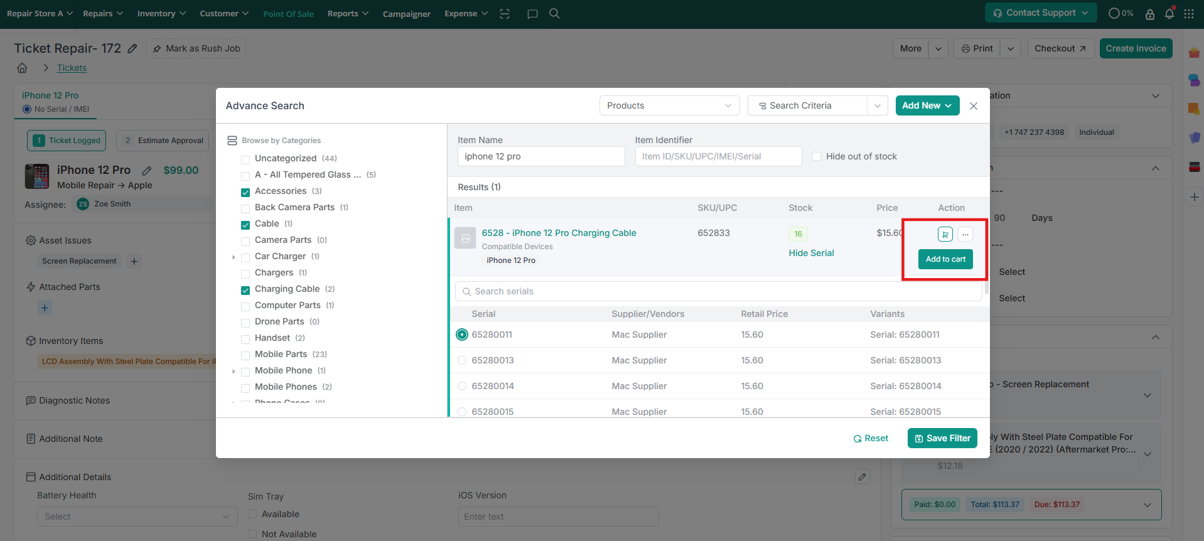Open the Inventory menu
Viewport: 1204px width, 541px height.
coord(161,13)
